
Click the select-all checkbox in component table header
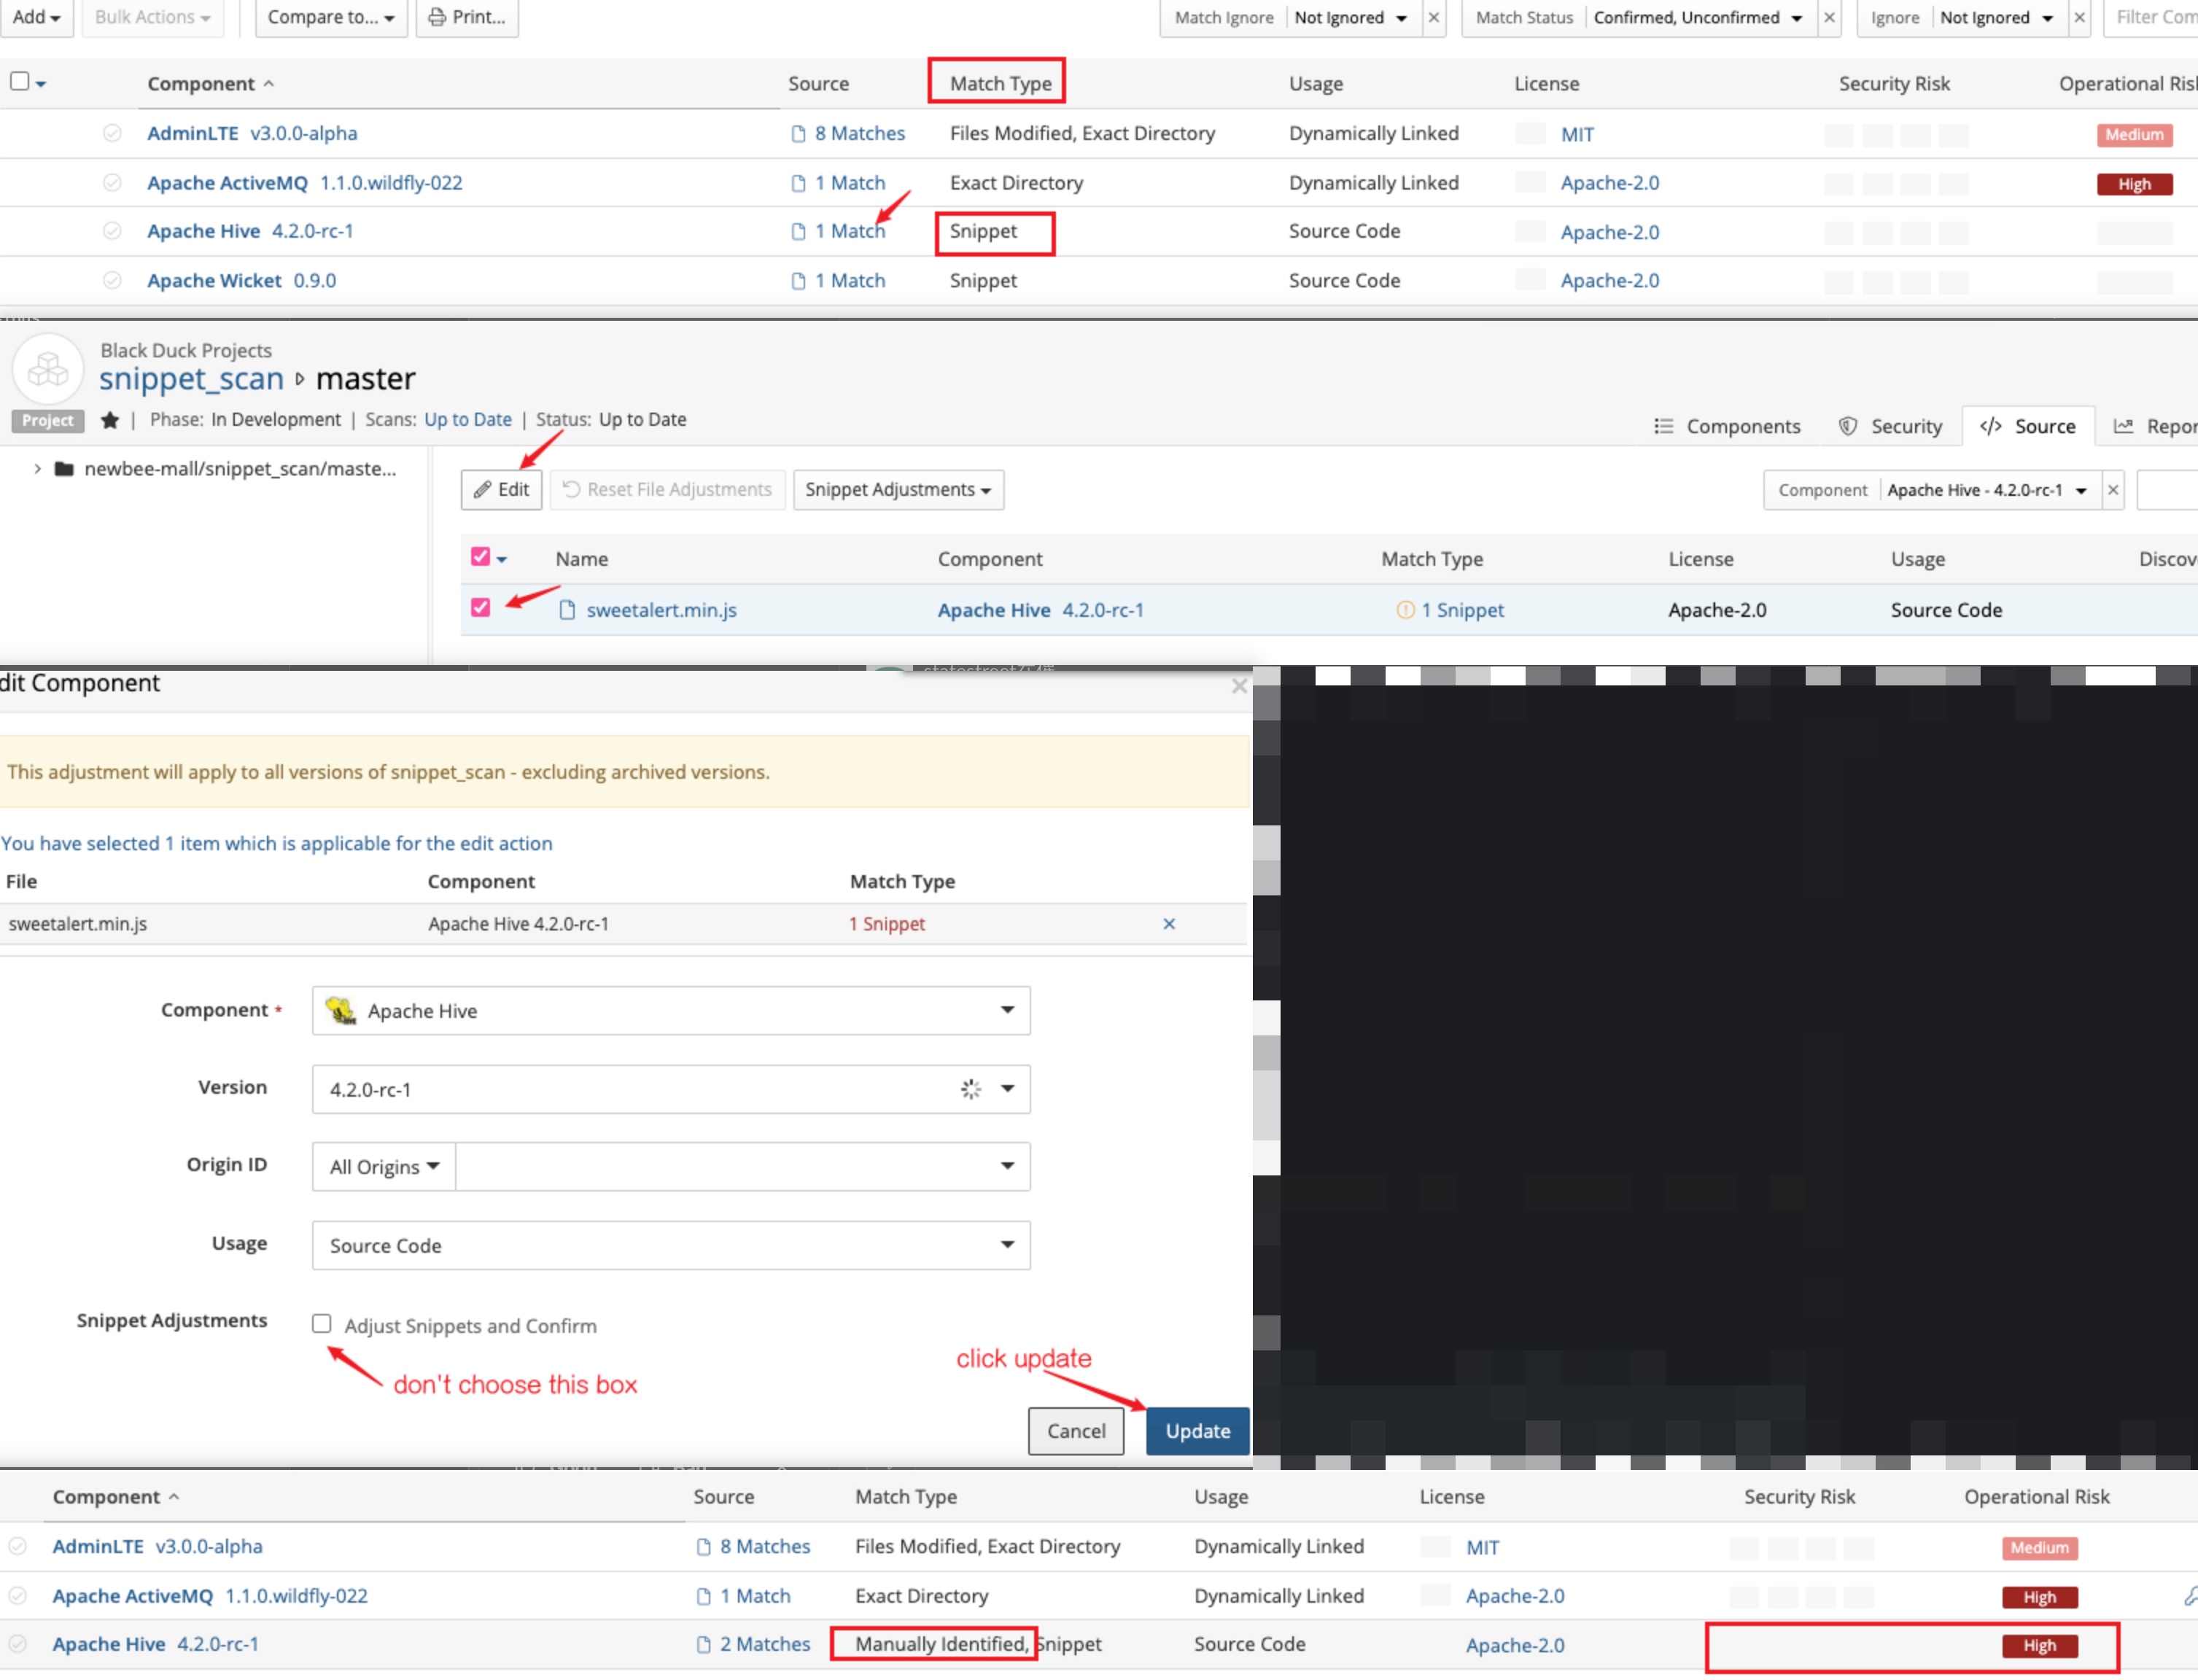point(18,82)
